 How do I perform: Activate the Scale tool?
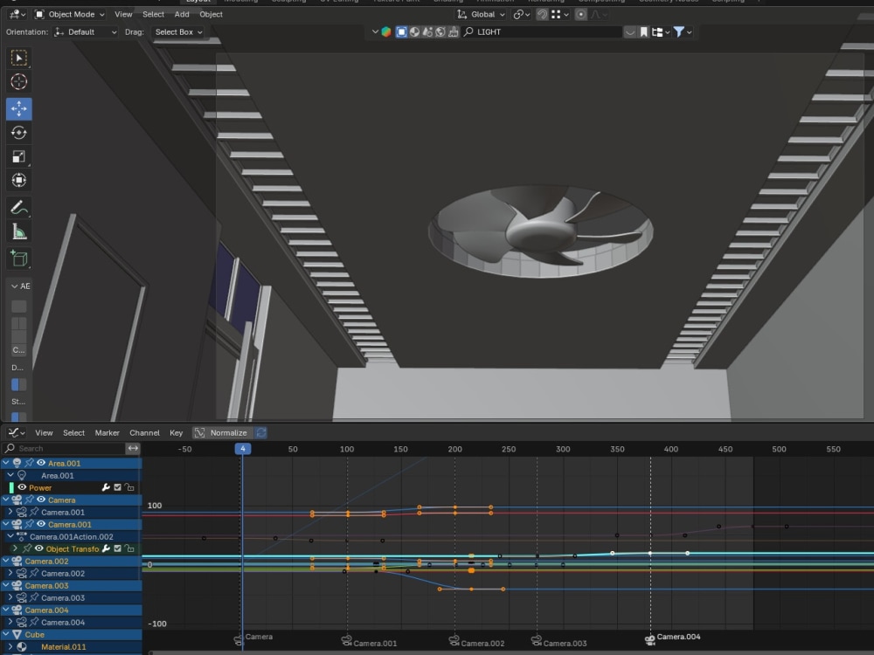point(19,156)
